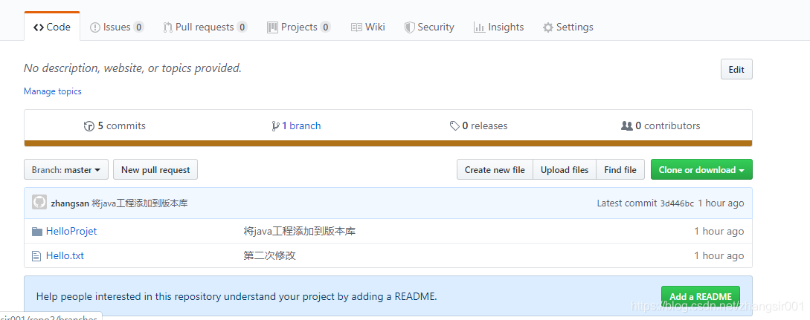
Task: Click the Projects count badge
Action: pos(325,27)
